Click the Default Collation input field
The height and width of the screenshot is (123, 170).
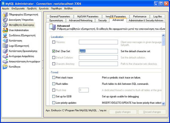click(x=98, y=58)
